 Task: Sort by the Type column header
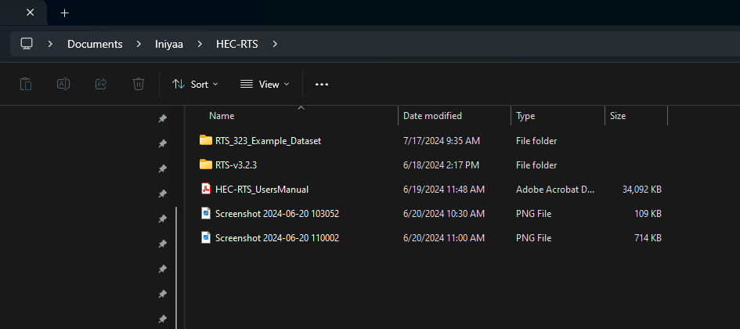pos(525,116)
